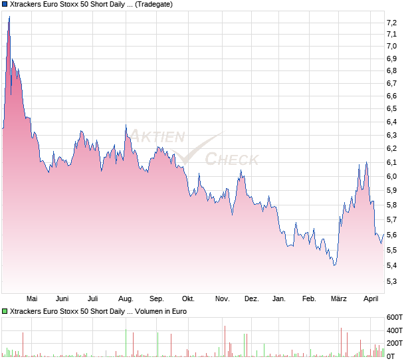Click the 'Aug.' month label
The height and width of the screenshot is (363, 412).
(x=126, y=299)
